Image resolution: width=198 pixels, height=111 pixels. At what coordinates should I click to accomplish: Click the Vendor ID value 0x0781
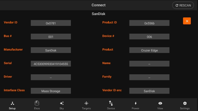51,23
